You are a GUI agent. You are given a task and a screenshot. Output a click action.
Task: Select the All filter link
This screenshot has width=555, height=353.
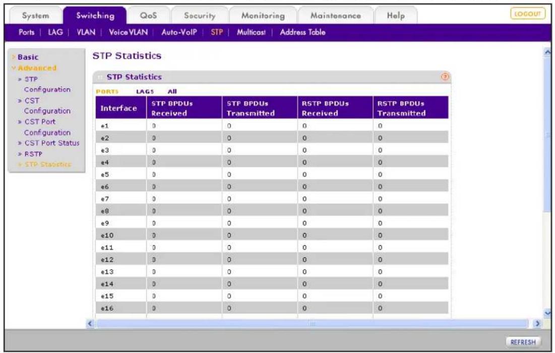point(172,92)
